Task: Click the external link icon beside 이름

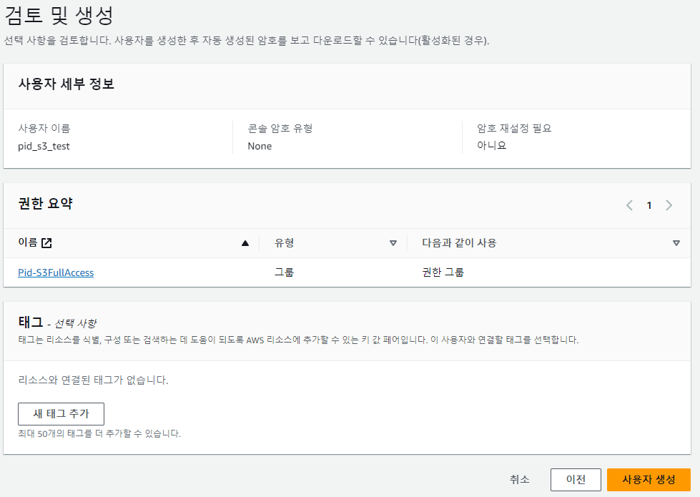Action: click(x=46, y=243)
